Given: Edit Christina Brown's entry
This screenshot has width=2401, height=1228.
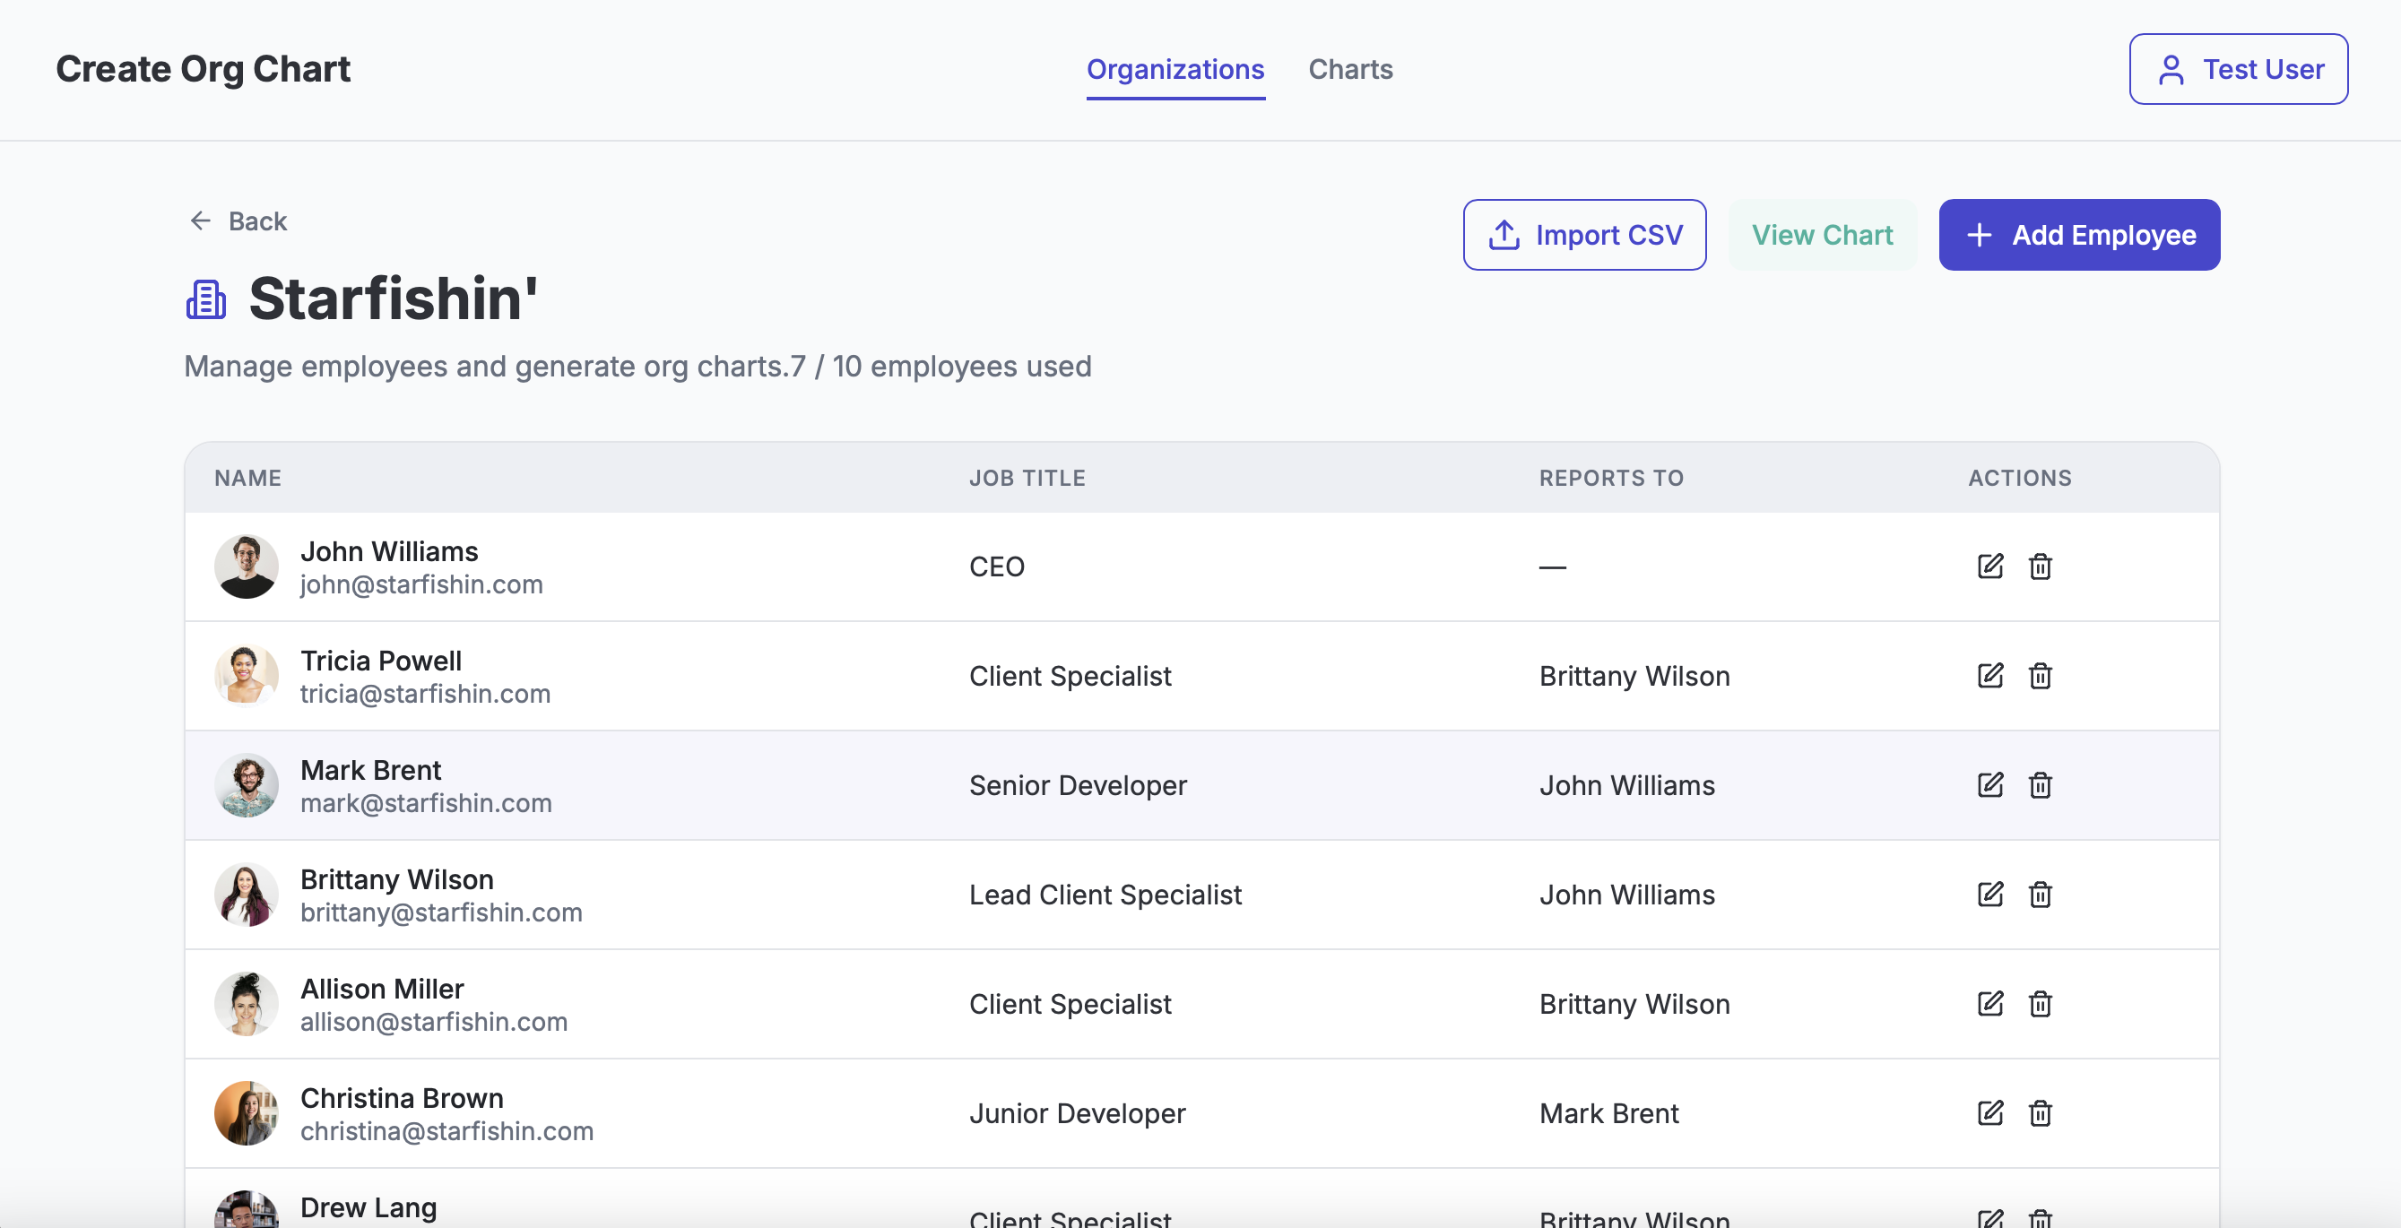Looking at the screenshot, I should [x=1989, y=1113].
